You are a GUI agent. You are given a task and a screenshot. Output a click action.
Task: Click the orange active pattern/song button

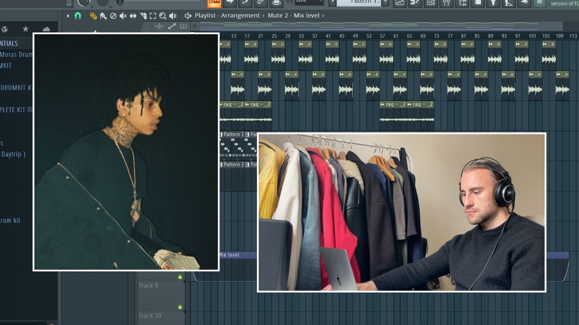pos(214,3)
